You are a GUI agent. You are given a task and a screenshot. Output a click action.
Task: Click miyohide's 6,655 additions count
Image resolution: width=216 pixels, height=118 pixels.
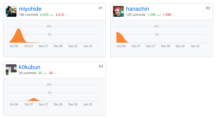(x=47, y=15)
